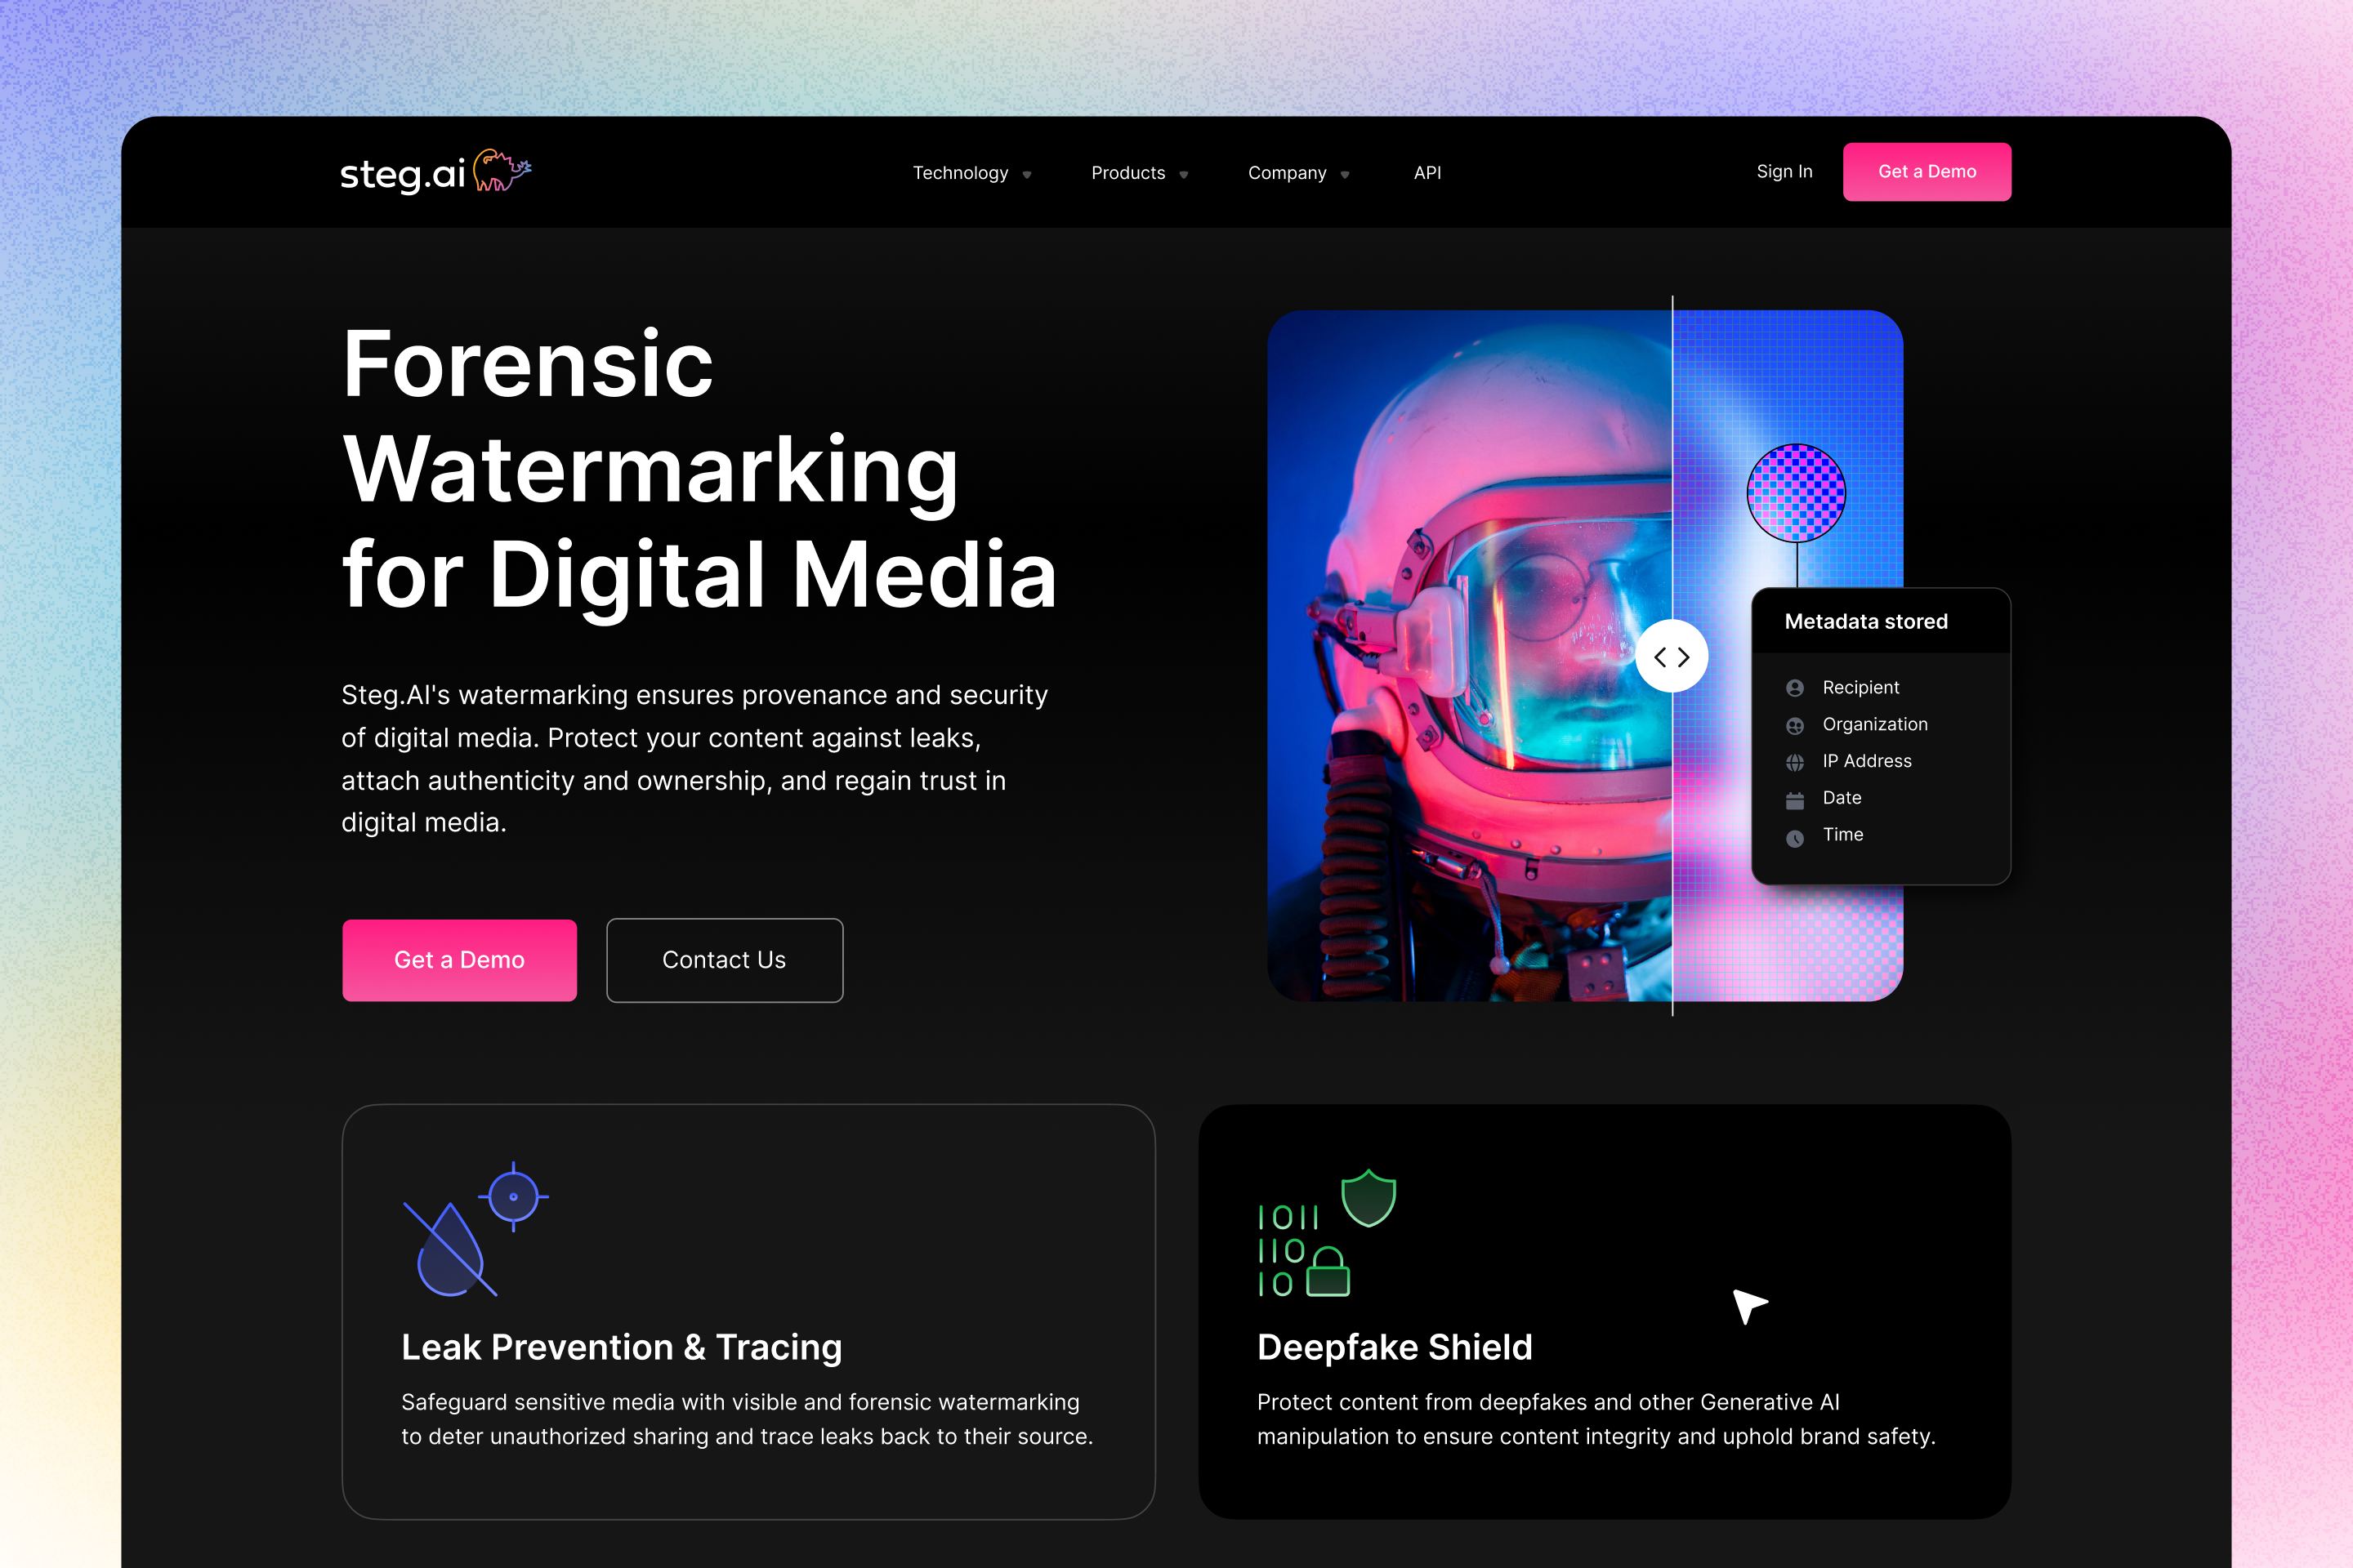Viewport: 2353px width, 1568px height.
Task: Expand the Company dropdown arrow
Action: (x=1345, y=175)
